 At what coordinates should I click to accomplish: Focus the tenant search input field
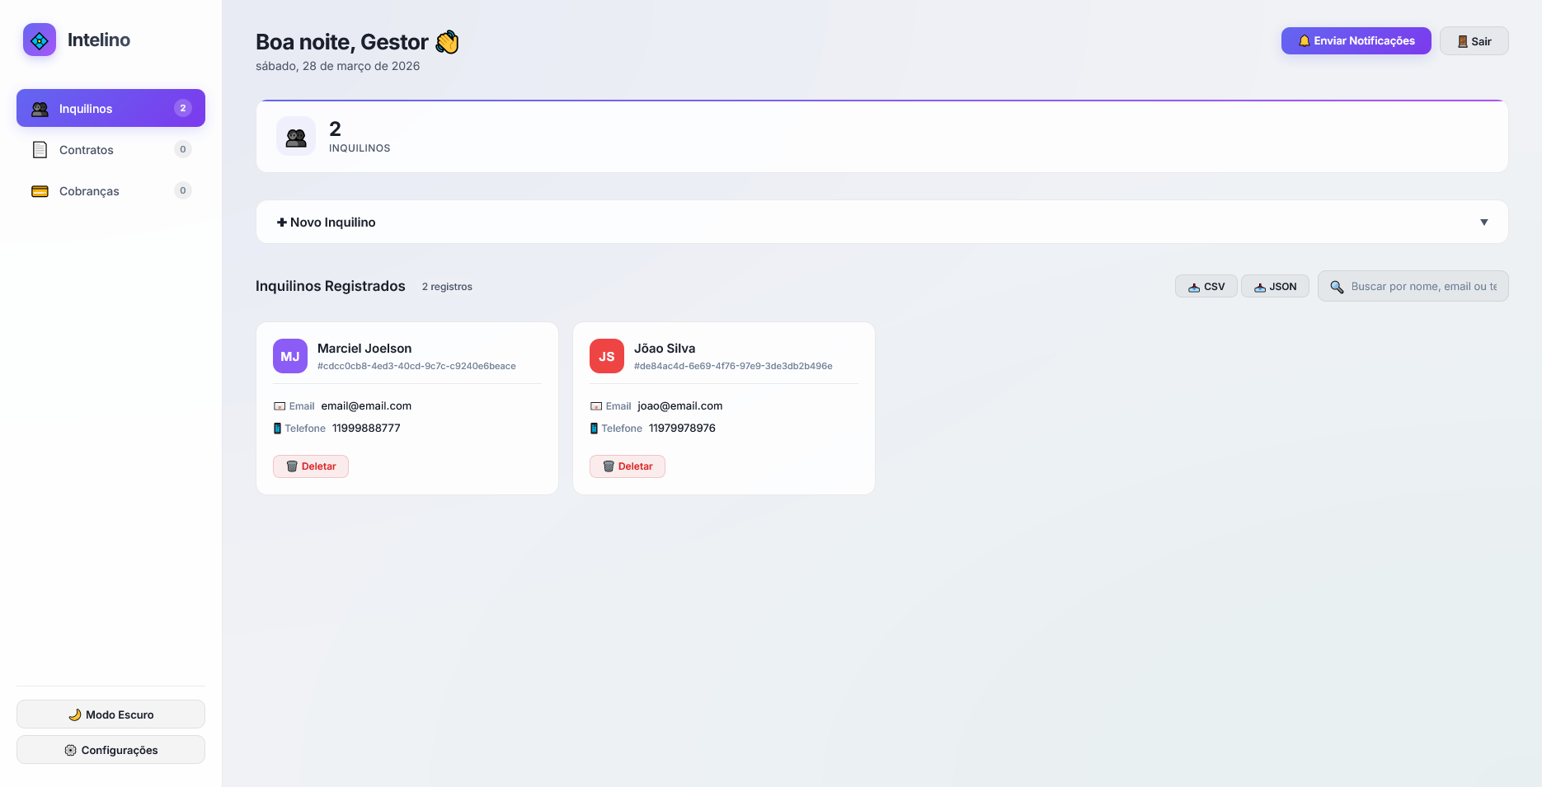[x=1422, y=287]
